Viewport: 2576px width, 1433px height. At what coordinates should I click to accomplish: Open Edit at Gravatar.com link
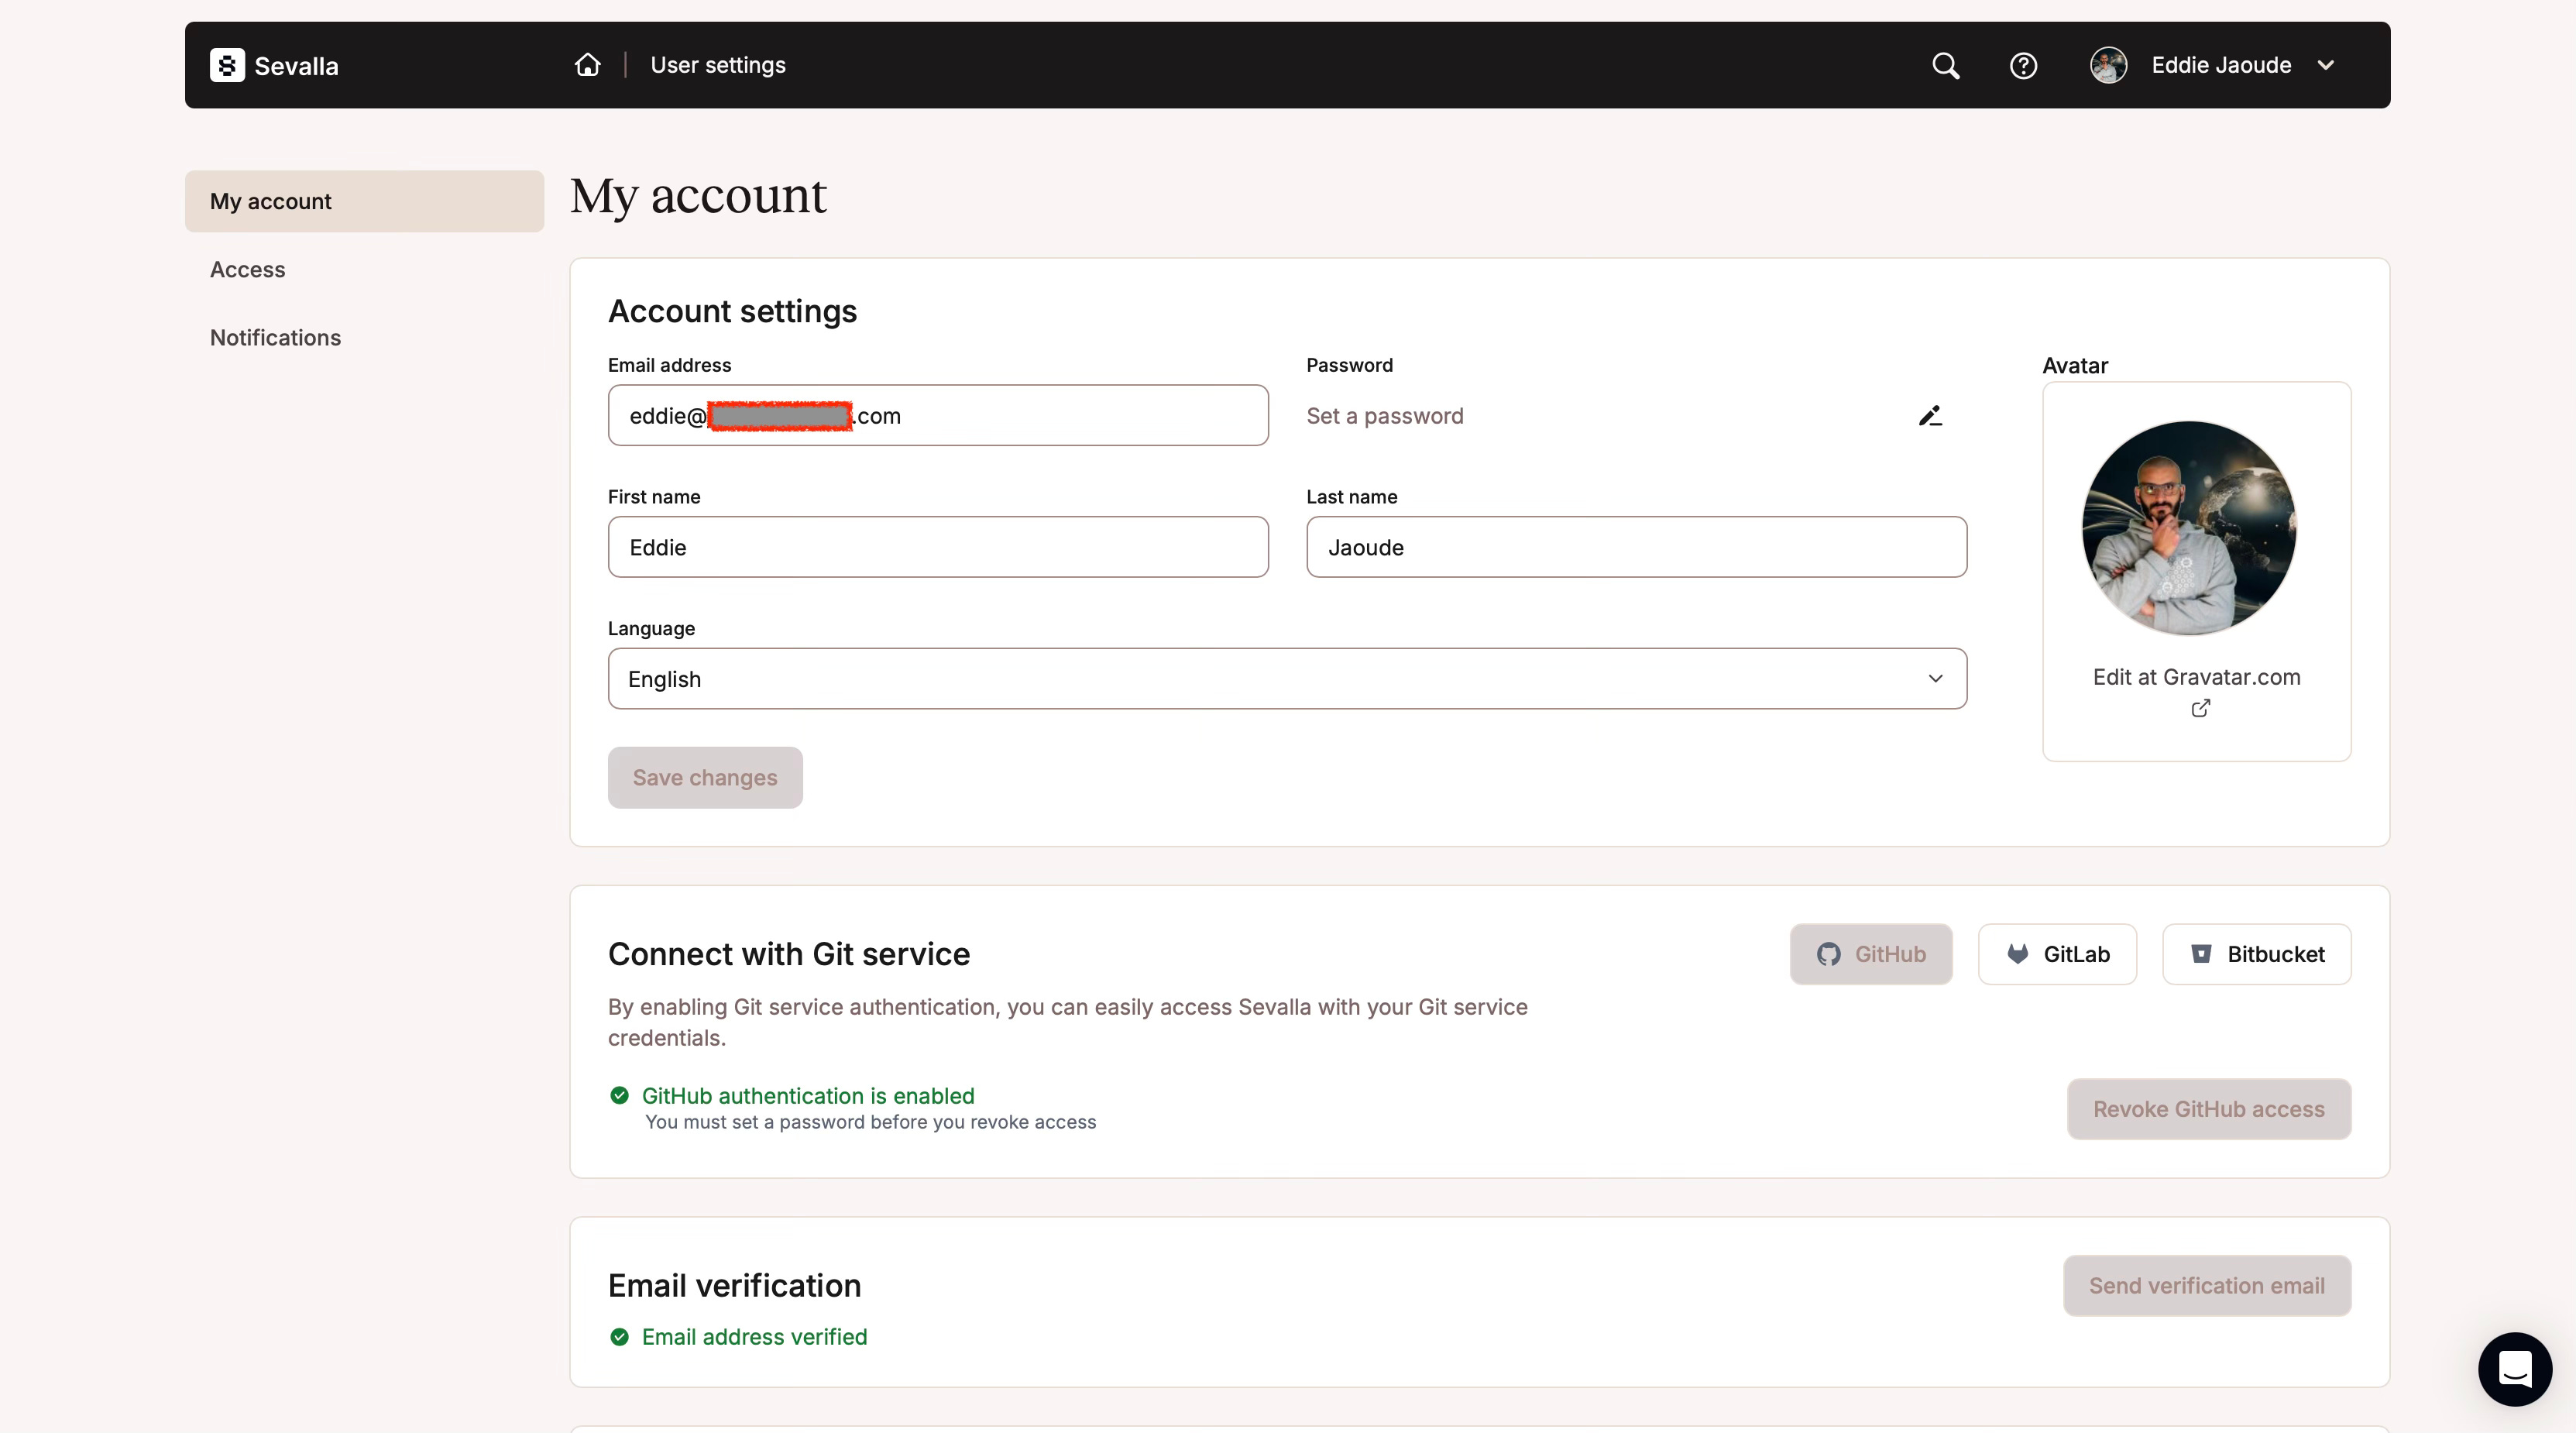pyautogui.click(x=2197, y=677)
